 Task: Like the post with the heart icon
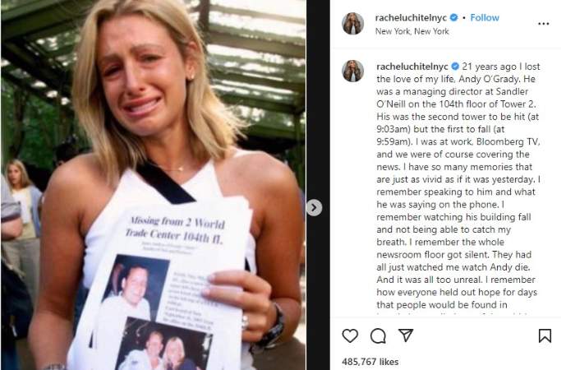350,336
